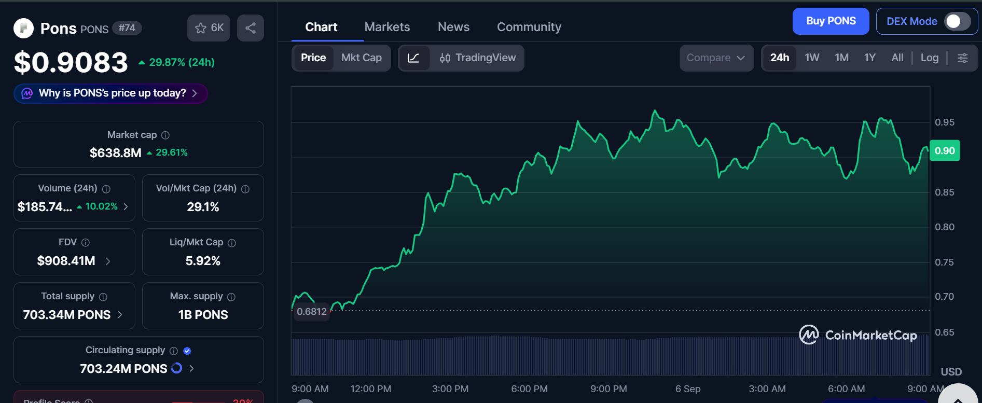The image size is (982, 403).
Task: Open the Market cap info tooltip icon
Action: tap(165, 135)
